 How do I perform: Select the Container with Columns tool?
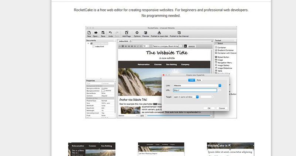point(226,53)
